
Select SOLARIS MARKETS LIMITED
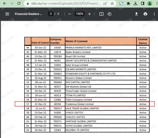(81, 69)
